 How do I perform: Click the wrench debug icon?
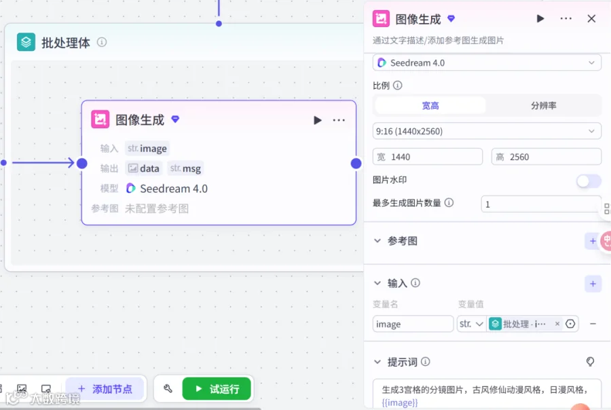point(168,388)
